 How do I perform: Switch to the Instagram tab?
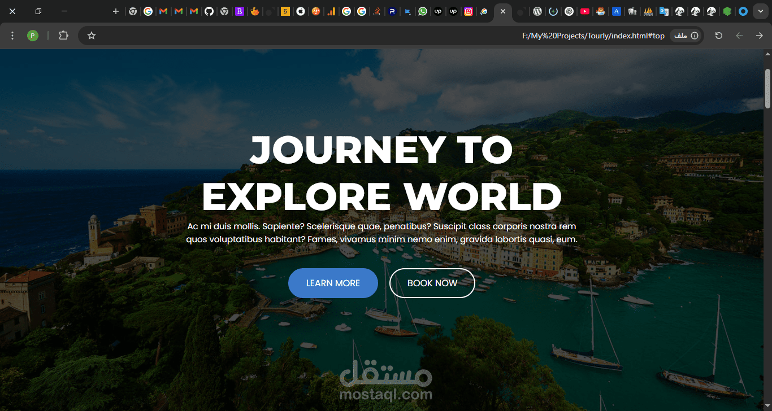coord(469,11)
